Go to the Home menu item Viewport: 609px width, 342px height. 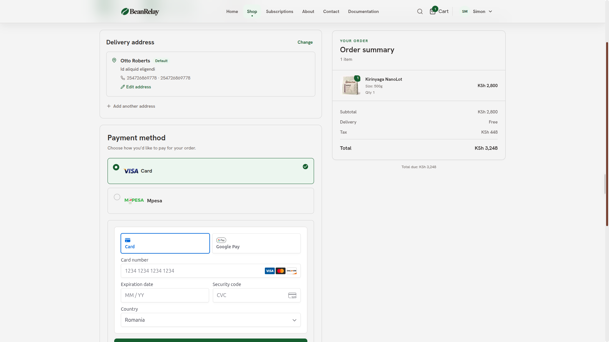[x=232, y=11]
